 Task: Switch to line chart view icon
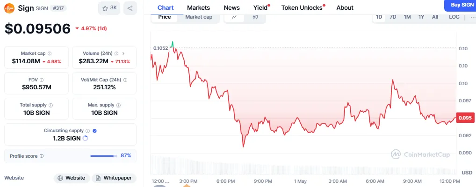234,17
